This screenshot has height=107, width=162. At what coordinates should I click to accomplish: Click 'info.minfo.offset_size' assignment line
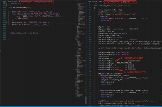tap(129, 42)
